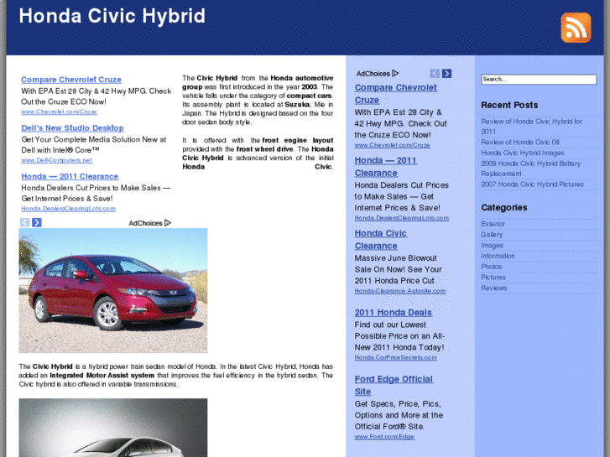
Task: Open Honda — 2011 Clearance ad in sidebar
Action: [385, 167]
